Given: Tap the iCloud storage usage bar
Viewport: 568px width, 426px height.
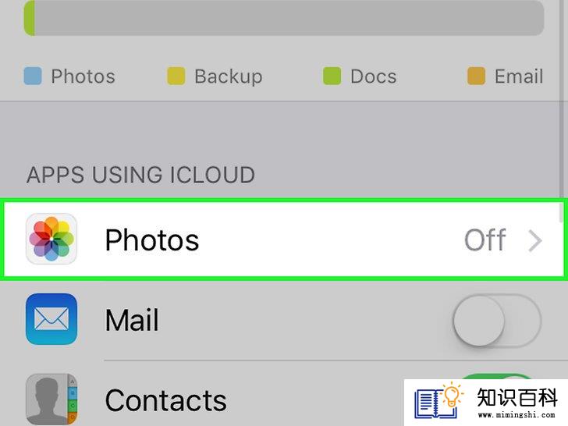Looking at the screenshot, I should [x=284, y=18].
